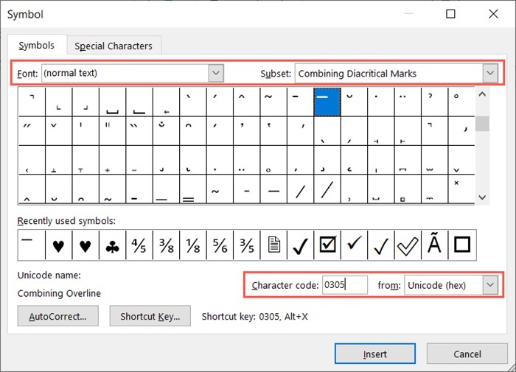Select the small left arrow below symbol
Screen dimensions: 516x372
(x=166, y=102)
